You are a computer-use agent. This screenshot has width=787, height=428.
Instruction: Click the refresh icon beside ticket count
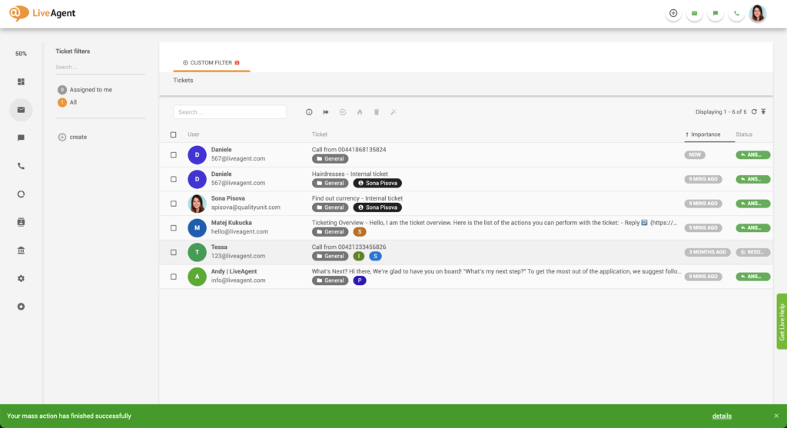tap(754, 112)
